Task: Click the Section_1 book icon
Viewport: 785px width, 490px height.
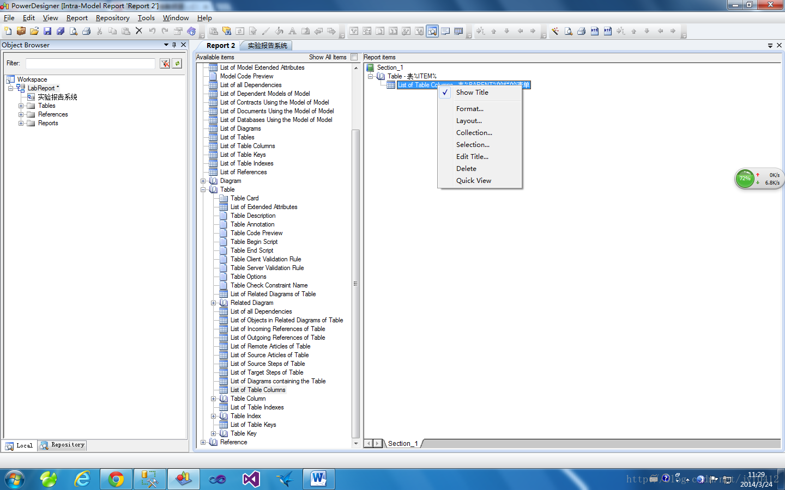Action: point(370,68)
